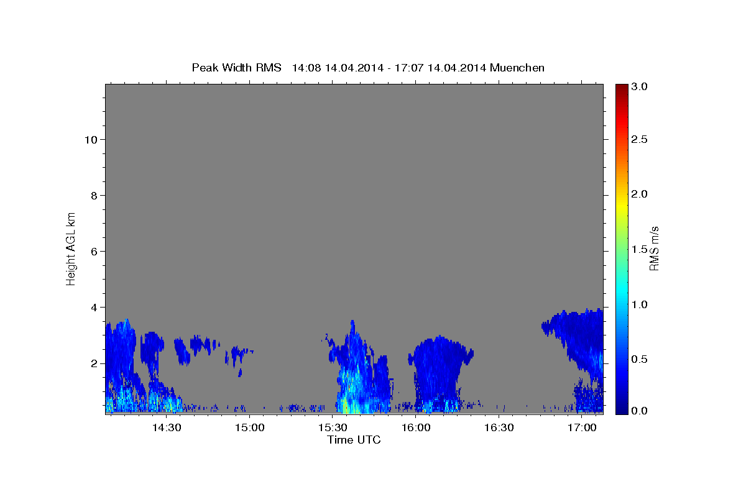Click the colorbar value 2.5

pyautogui.click(x=640, y=140)
